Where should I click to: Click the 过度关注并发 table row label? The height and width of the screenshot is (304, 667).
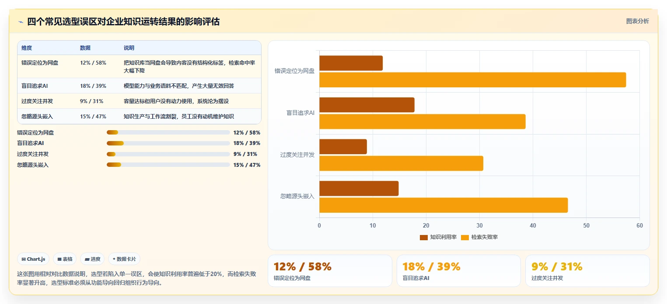pyautogui.click(x=37, y=101)
